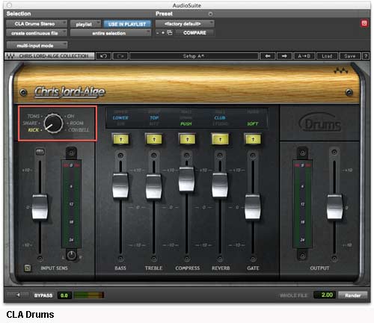
Task: Click the balance knob below the input meter
Action: click(71, 255)
